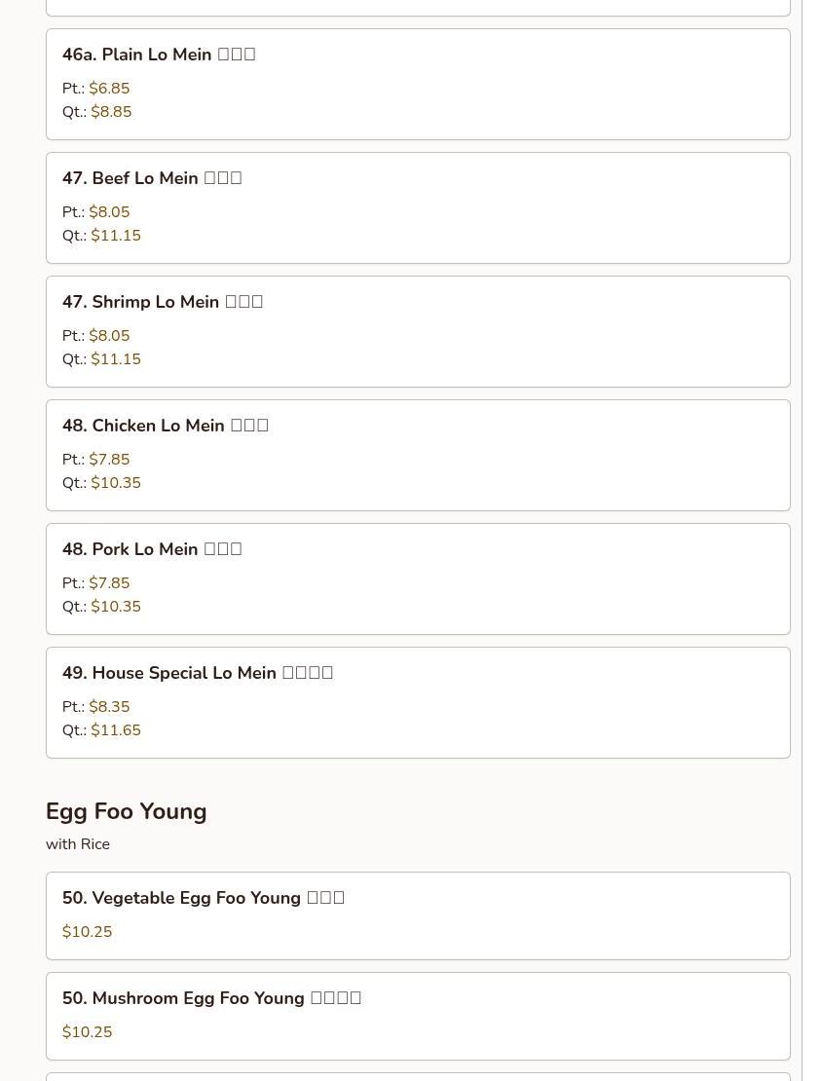Choose House Special quart price $11.65
The height and width of the screenshot is (1081, 822).
pos(116,730)
